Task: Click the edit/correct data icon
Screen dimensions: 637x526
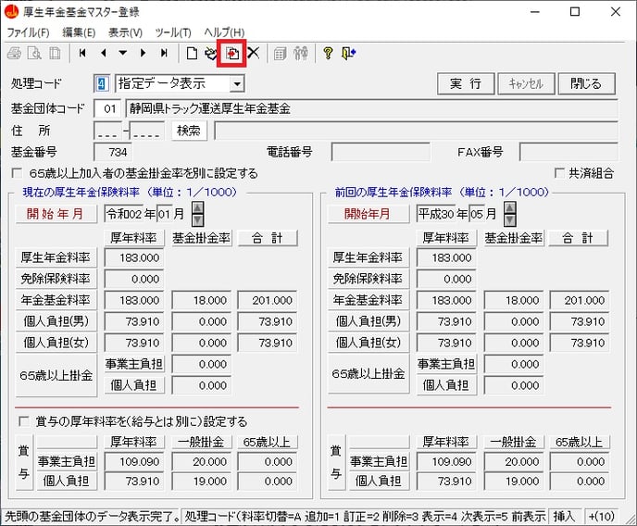Action: [x=211, y=53]
